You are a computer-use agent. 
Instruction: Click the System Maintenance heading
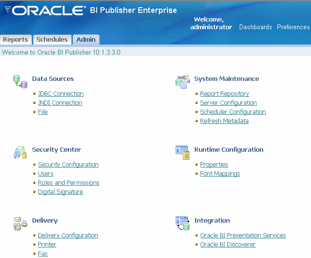click(x=226, y=79)
